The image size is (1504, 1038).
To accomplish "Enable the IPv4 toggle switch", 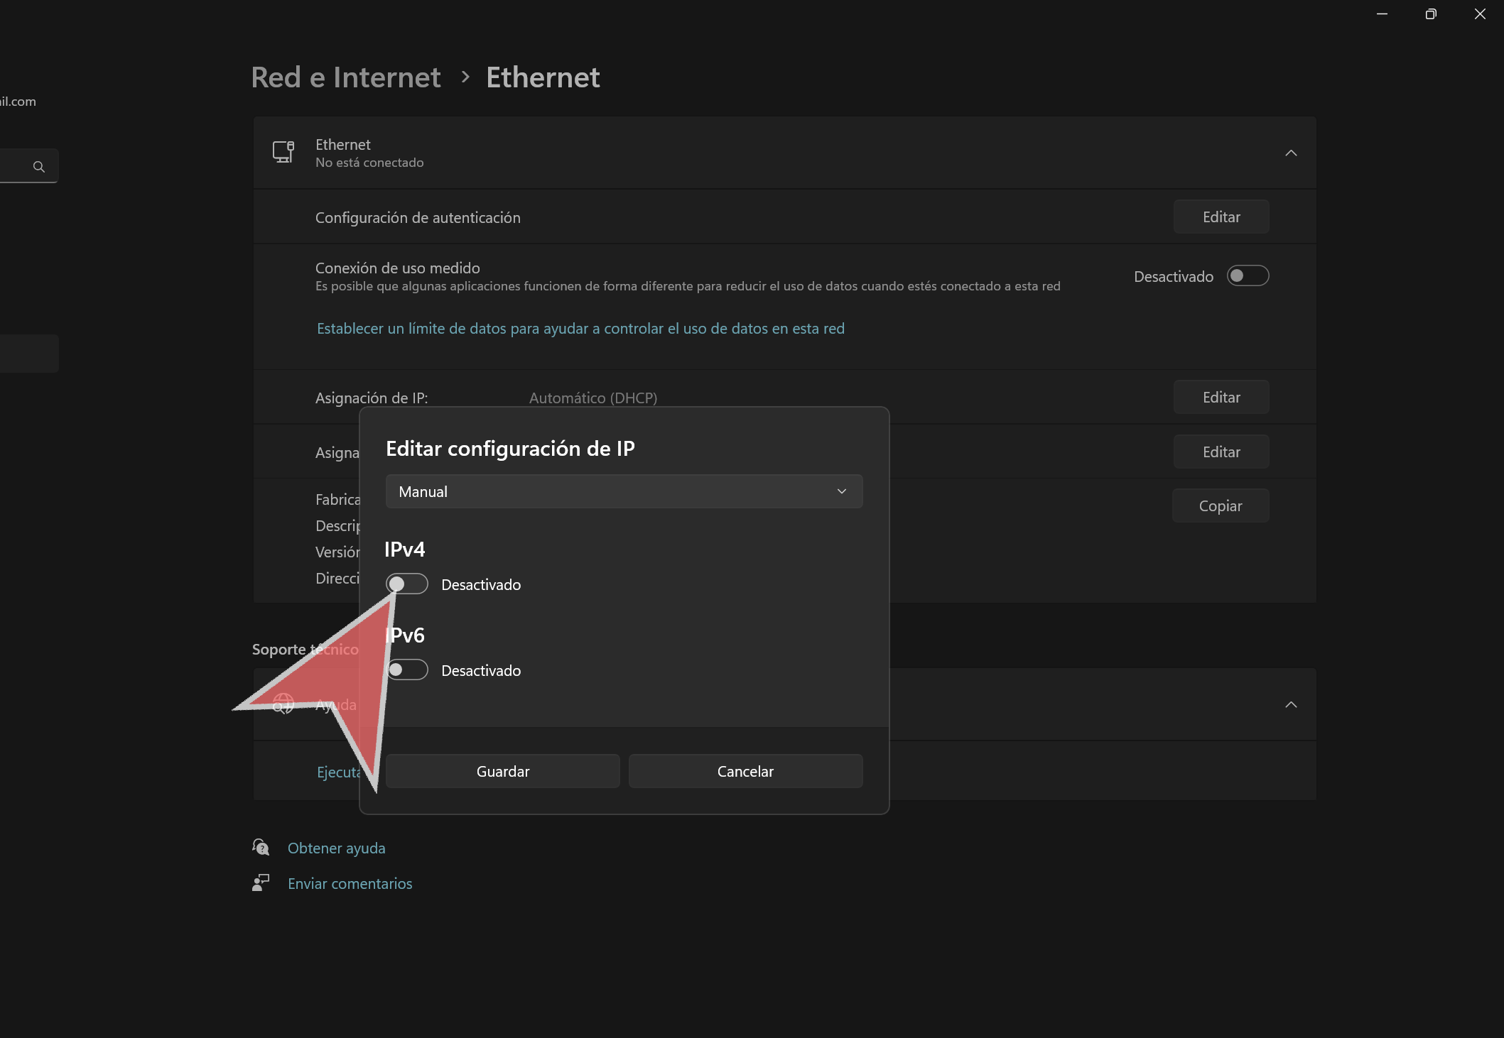I will [407, 584].
